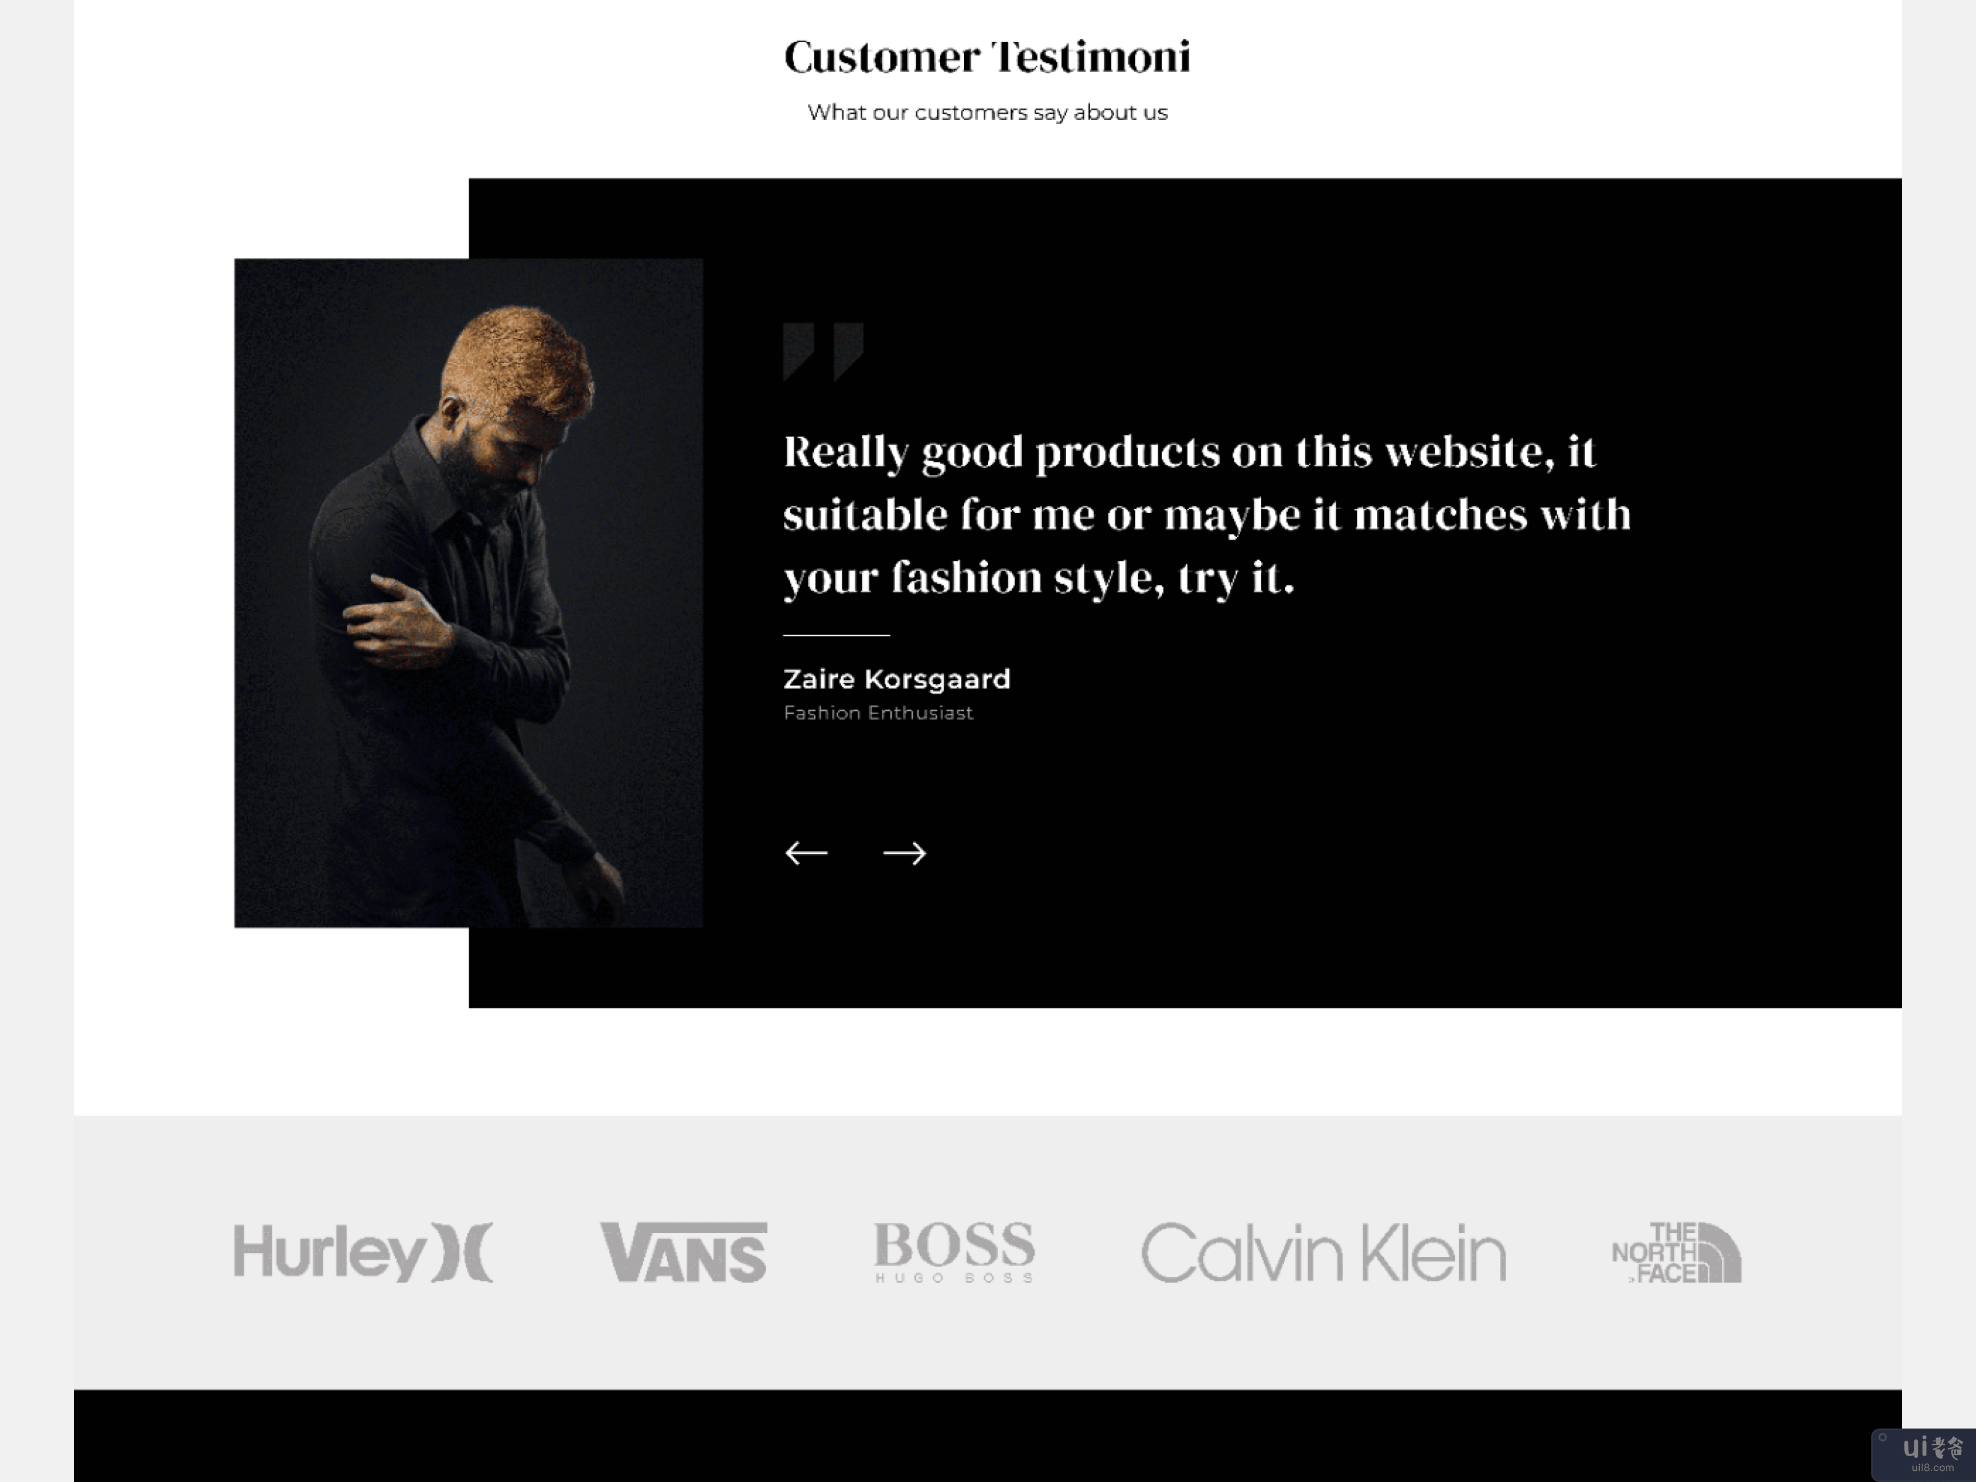1976x1482 pixels.
Task: Click The North Face logo
Action: click(x=1676, y=1252)
